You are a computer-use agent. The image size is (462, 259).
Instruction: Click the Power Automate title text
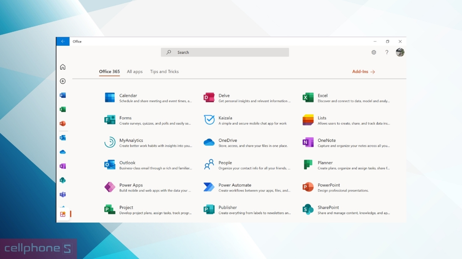click(x=235, y=185)
